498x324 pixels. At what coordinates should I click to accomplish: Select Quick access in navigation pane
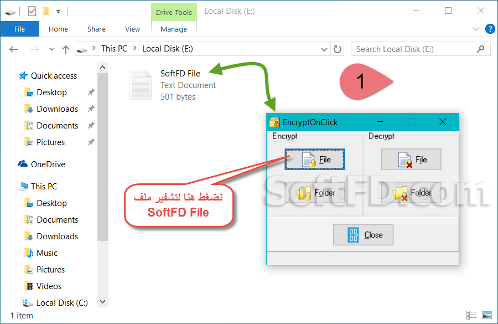(x=54, y=76)
